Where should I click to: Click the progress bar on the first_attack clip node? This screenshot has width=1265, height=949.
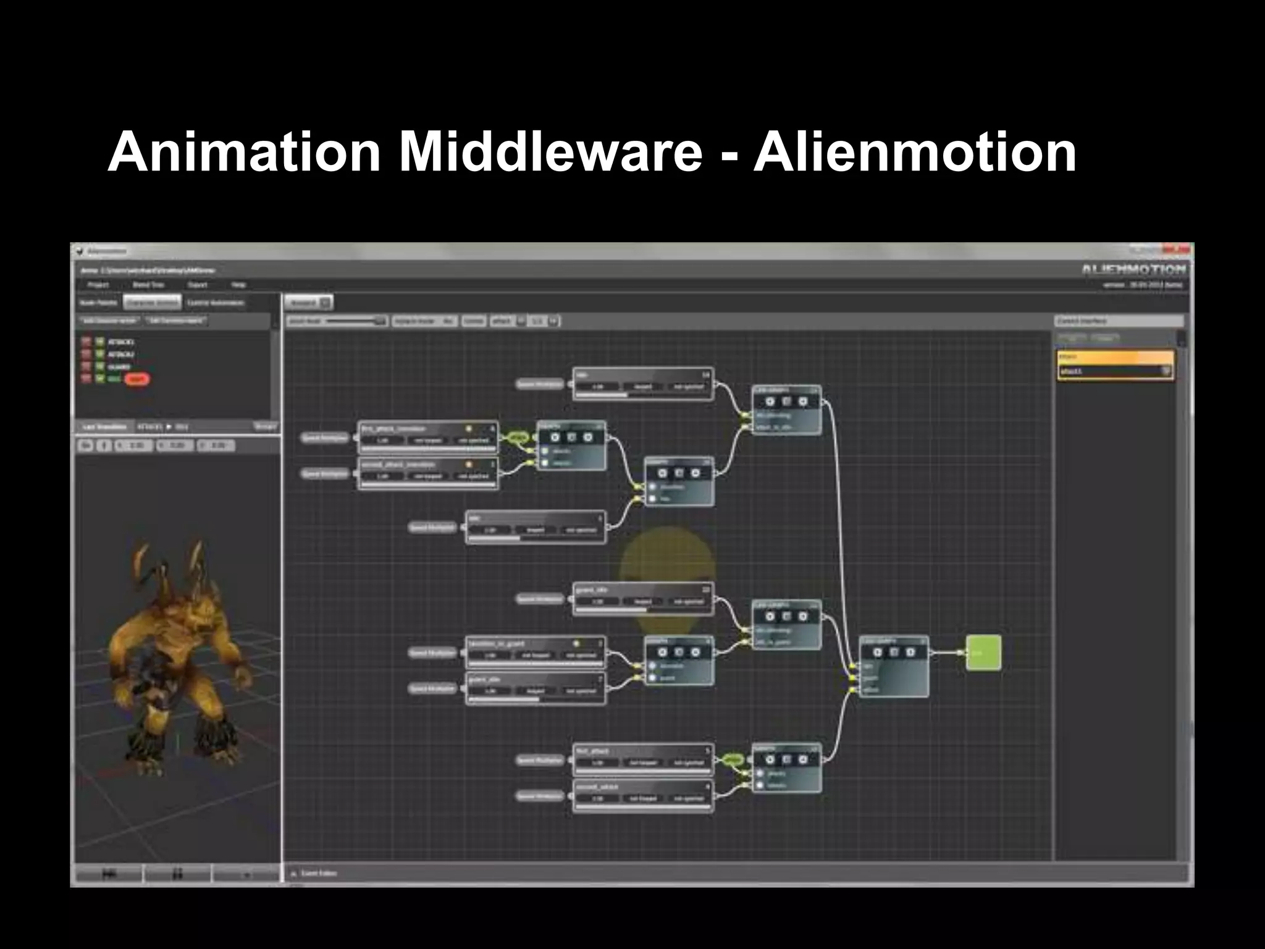[642, 772]
